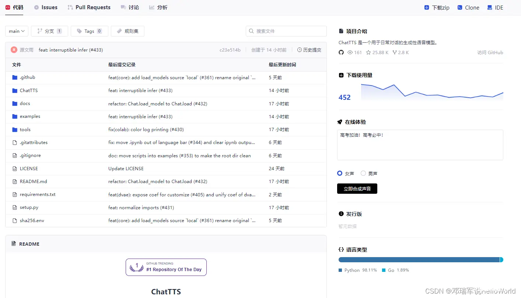Expand the main branch dropdown

(x=17, y=31)
